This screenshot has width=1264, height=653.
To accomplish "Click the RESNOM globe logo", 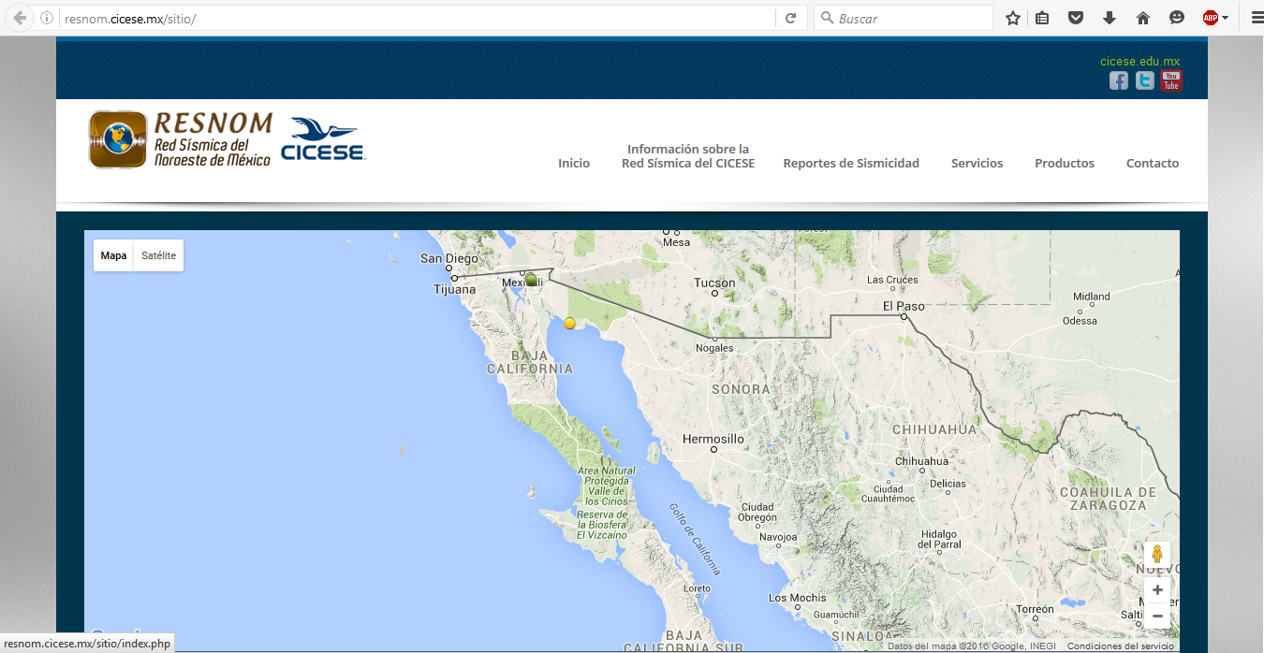I will pyautogui.click(x=118, y=139).
